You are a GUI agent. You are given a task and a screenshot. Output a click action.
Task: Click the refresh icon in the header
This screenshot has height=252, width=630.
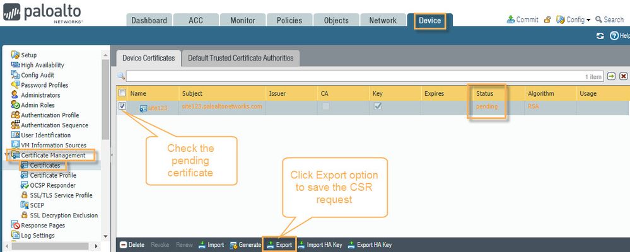tap(600, 36)
